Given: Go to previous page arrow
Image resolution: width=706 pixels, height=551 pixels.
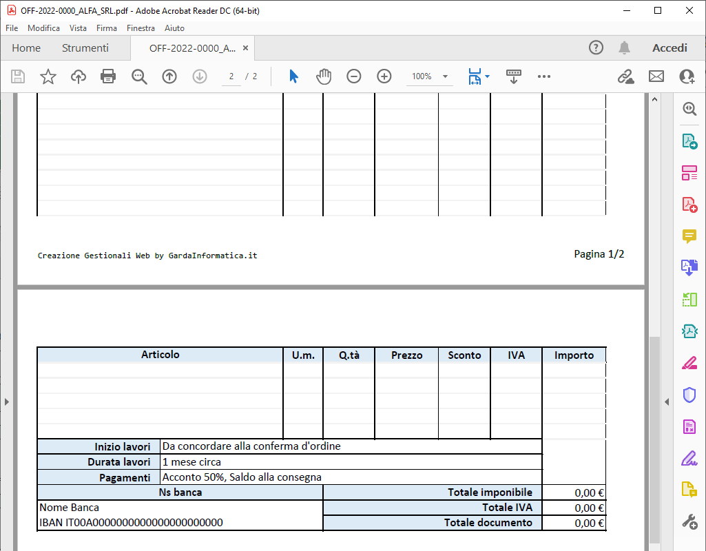Looking at the screenshot, I should (x=169, y=76).
